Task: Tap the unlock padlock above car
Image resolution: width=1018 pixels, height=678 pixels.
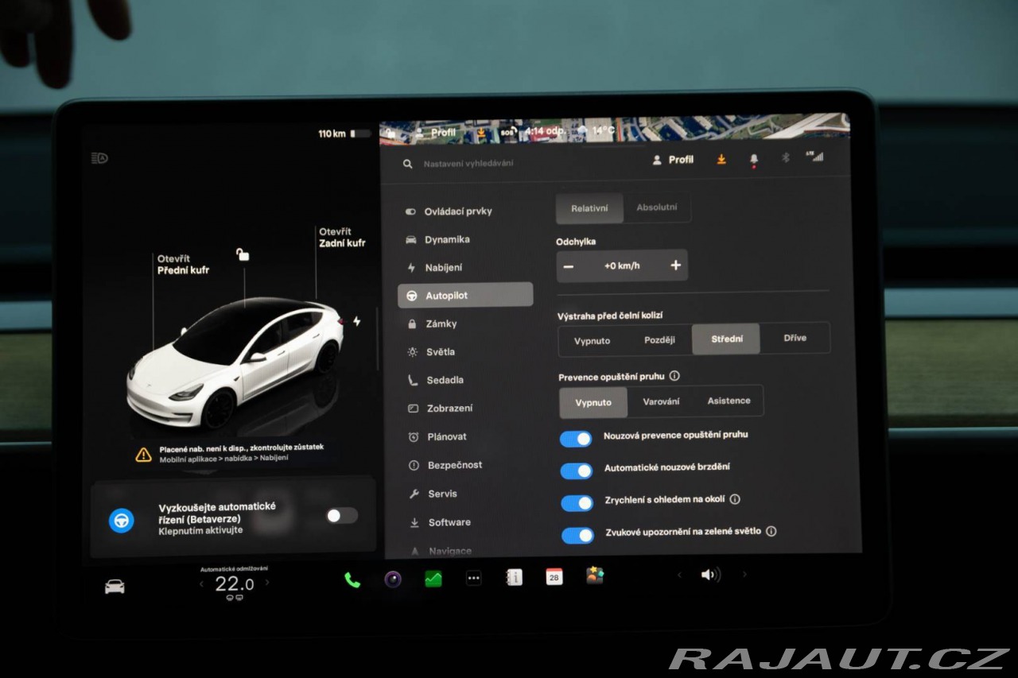Action: 243,254
